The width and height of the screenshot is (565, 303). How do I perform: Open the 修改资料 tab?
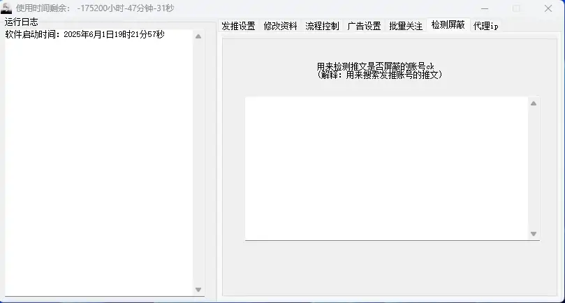click(x=280, y=26)
